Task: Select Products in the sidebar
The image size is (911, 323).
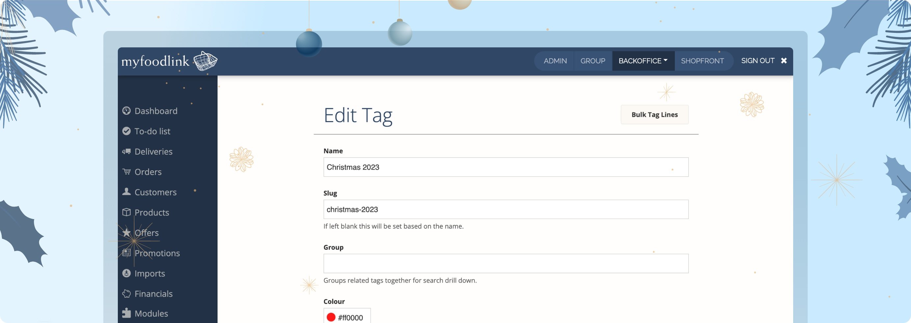Action: click(x=152, y=212)
